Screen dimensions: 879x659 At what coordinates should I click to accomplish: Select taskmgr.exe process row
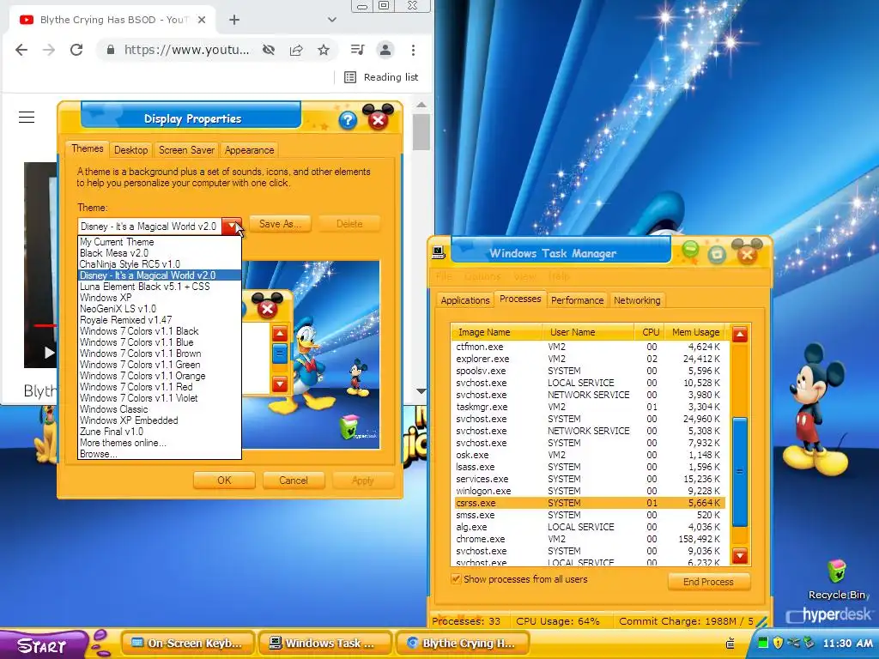tap(588, 407)
